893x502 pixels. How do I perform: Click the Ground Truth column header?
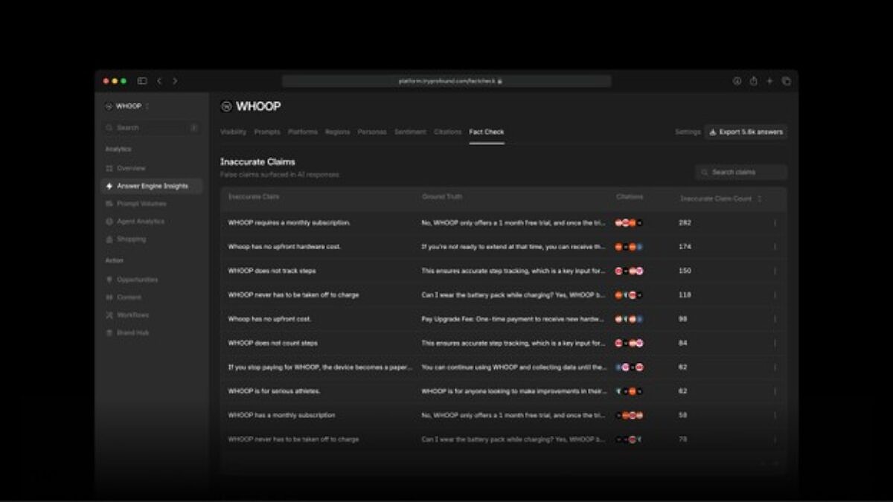[x=442, y=197]
